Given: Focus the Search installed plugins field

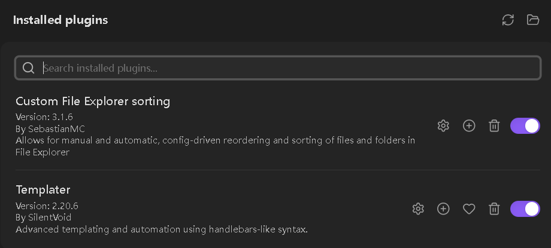Looking at the screenshot, I should (x=278, y=68).
